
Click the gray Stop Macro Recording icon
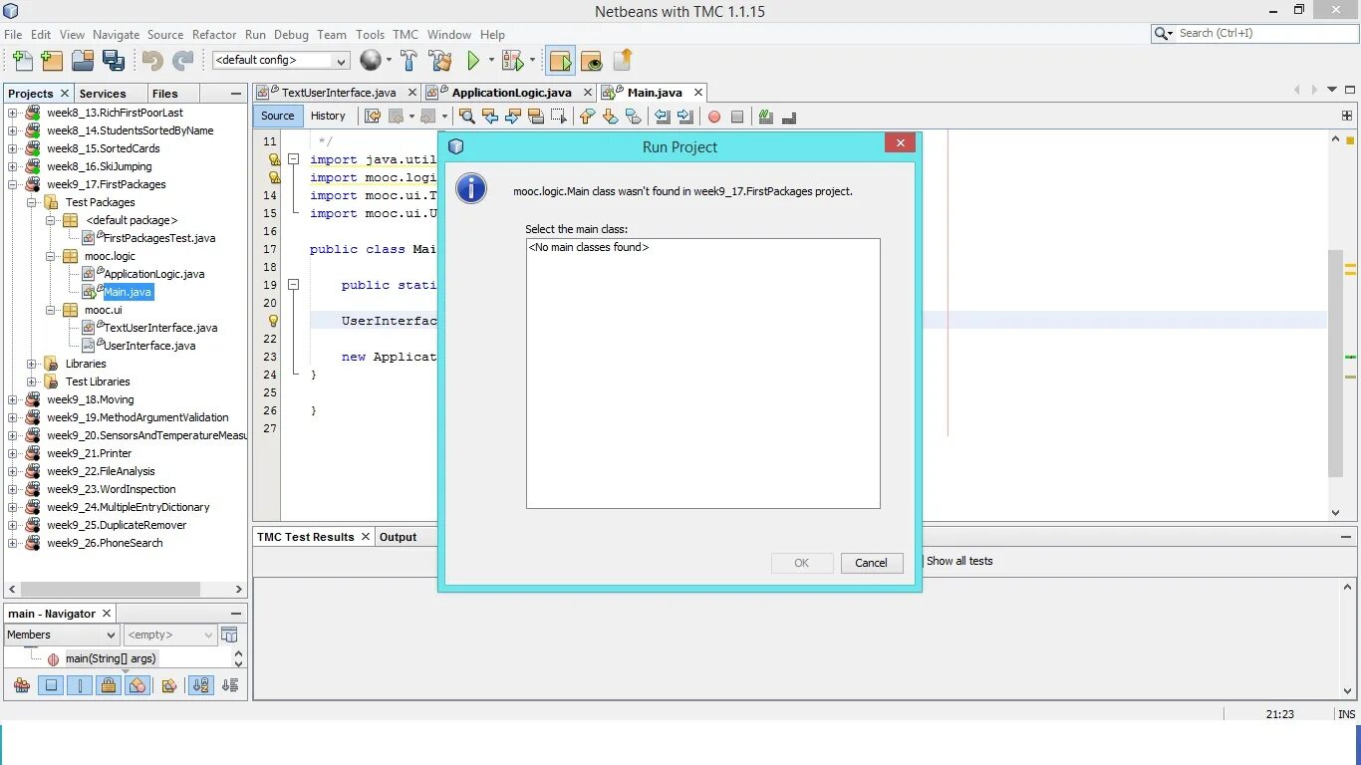click(737, 117)
